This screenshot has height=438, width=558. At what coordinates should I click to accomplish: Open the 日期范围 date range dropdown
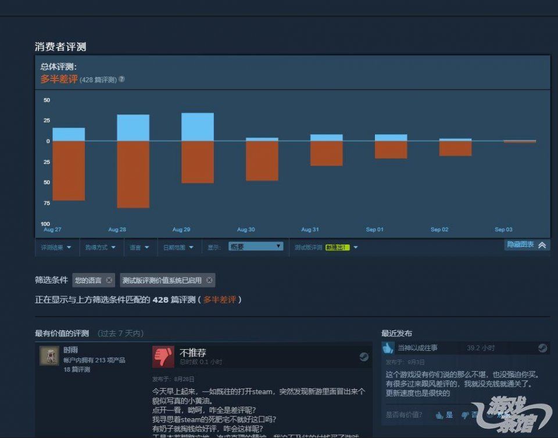tap(178, 247)
